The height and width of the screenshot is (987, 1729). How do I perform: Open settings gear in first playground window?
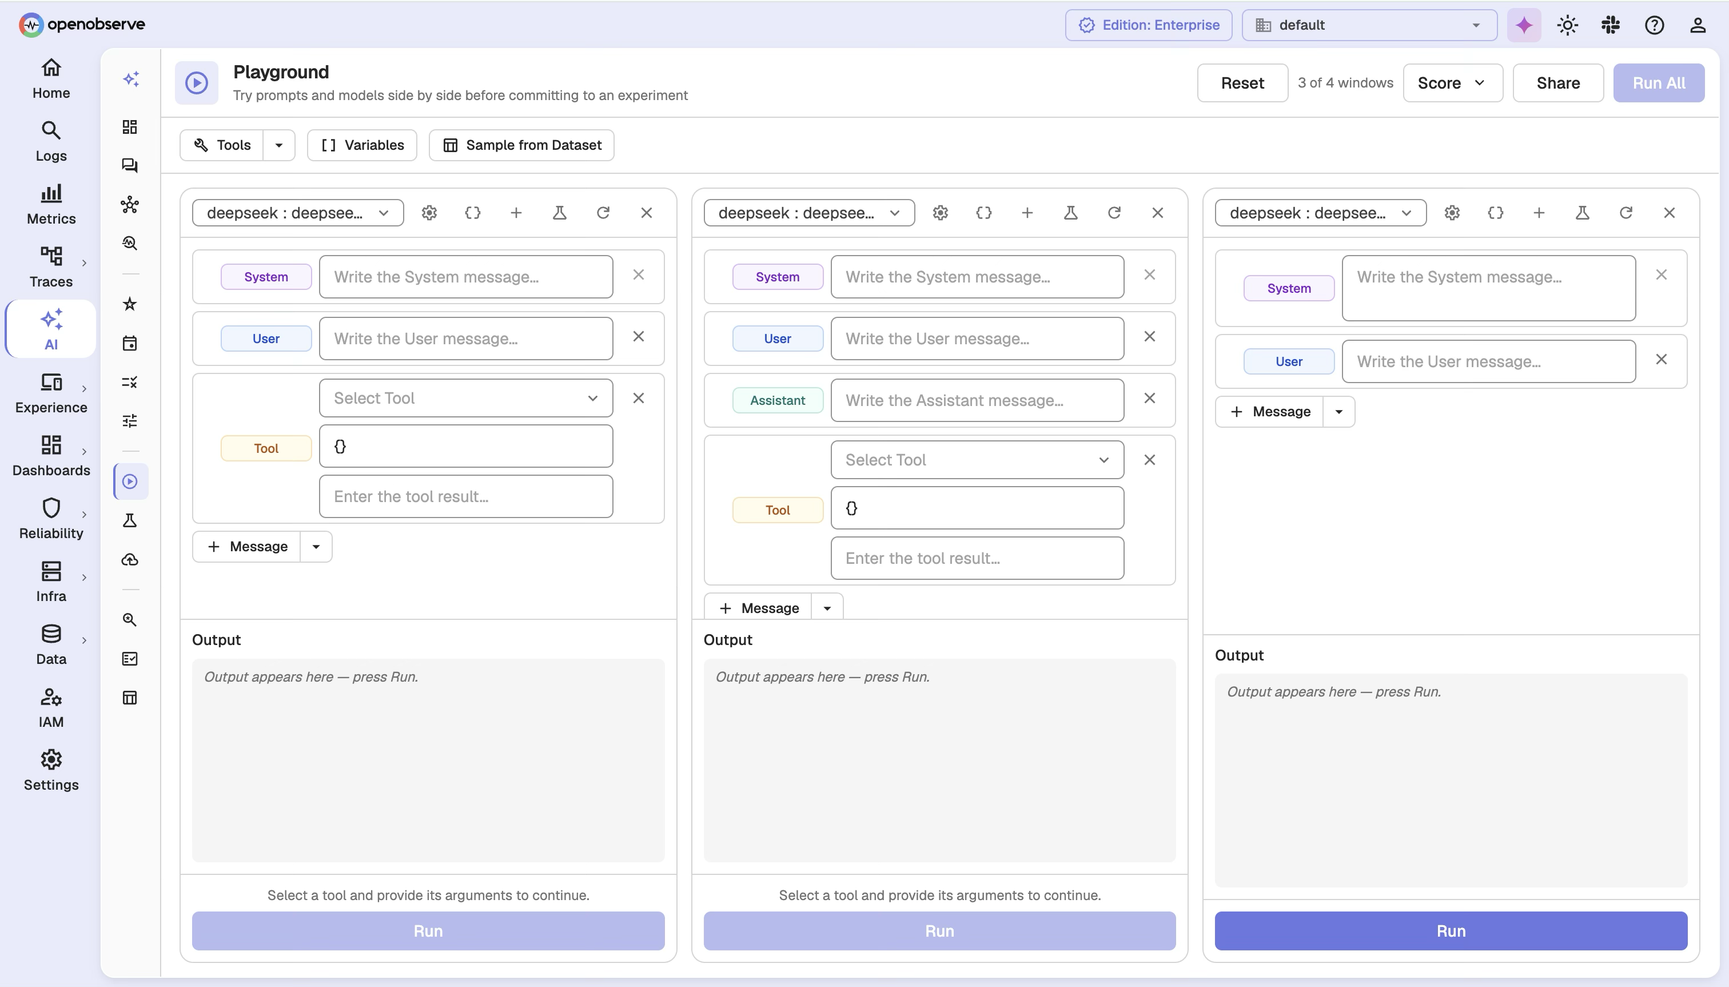(x=429, y=213)
